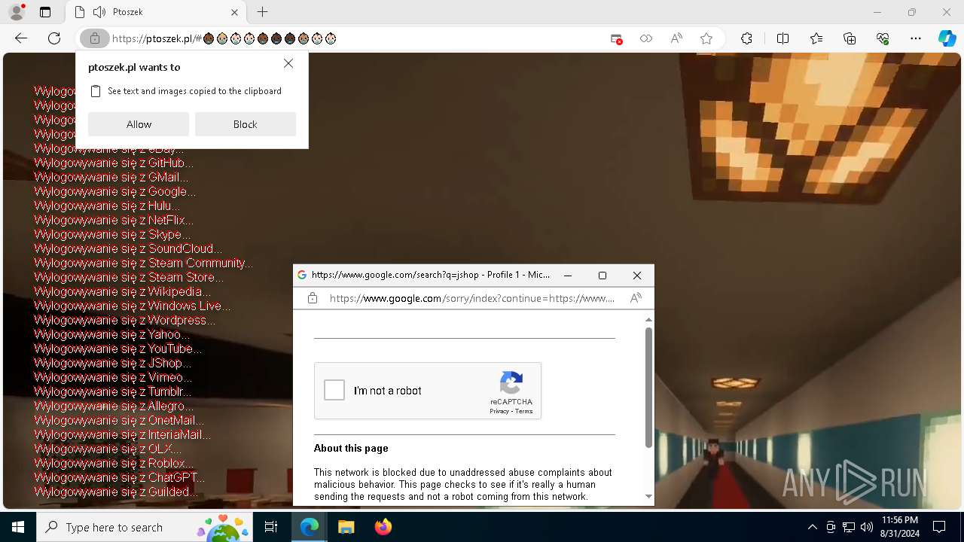The image size is (964, 542).
Task: Click 'Wylogowywanie się z GMail...' line
Action: pos(111,177)
